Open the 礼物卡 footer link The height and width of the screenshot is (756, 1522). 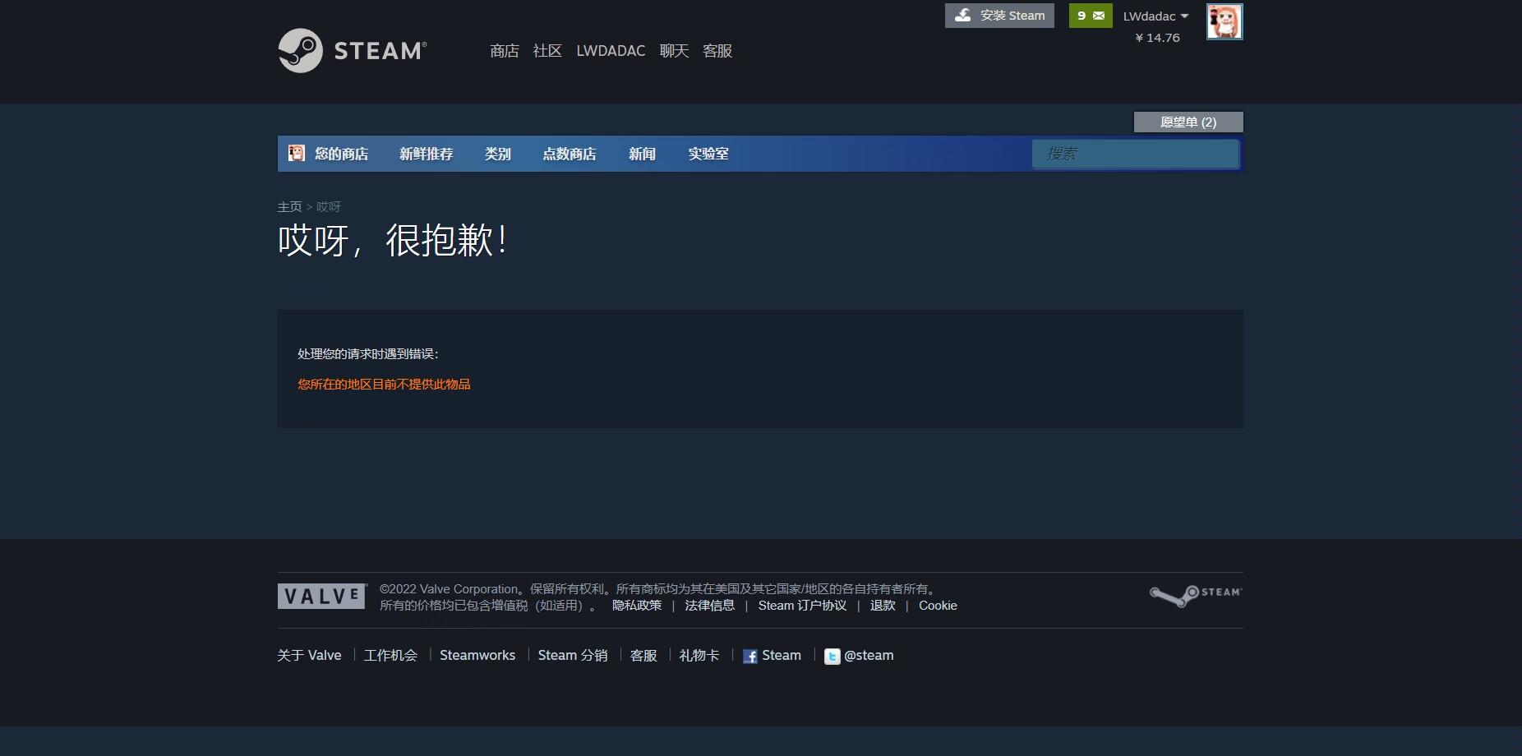(x=699, y=656)
